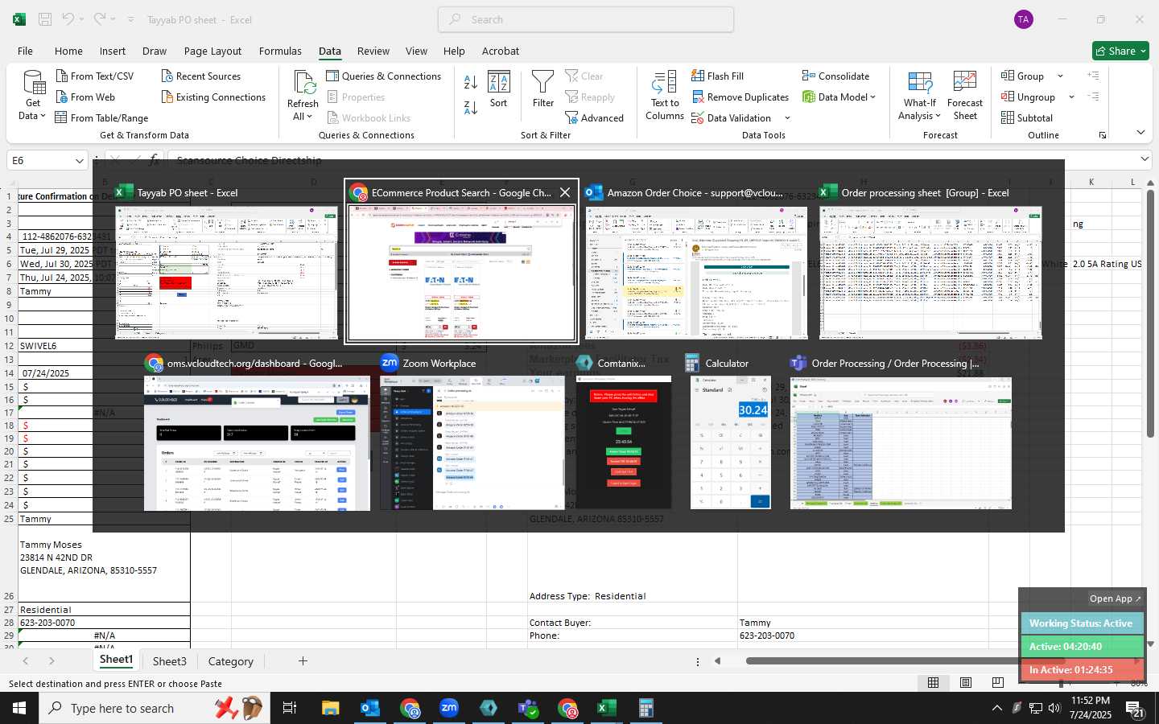
Task: Click Remove Duplicates
Action: click(740, 97)
